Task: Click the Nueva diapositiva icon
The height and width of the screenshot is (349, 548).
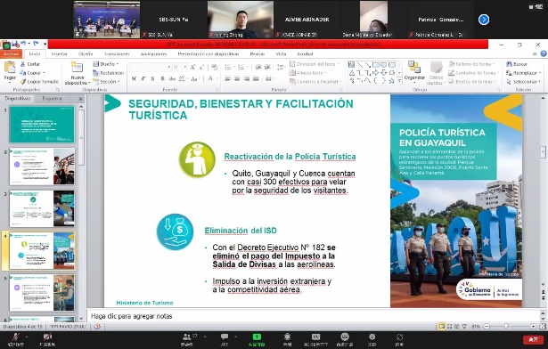Action: 77,68
